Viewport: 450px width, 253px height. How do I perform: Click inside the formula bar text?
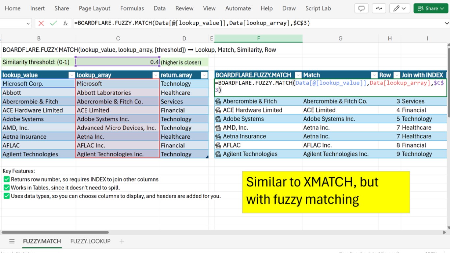[x=192, y=23]
